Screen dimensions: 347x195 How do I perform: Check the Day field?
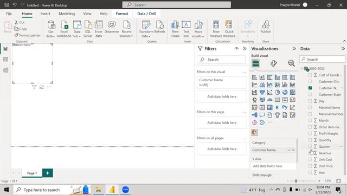[x=310, y=101]
